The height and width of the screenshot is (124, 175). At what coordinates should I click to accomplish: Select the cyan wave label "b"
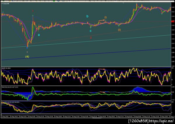click(87, 16)
